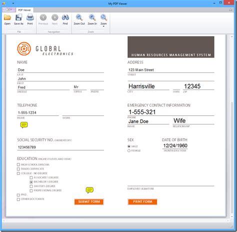237x232 pixels.
Task: Click the empty State field
Action: pyautogui.click(x=176, y=86)
